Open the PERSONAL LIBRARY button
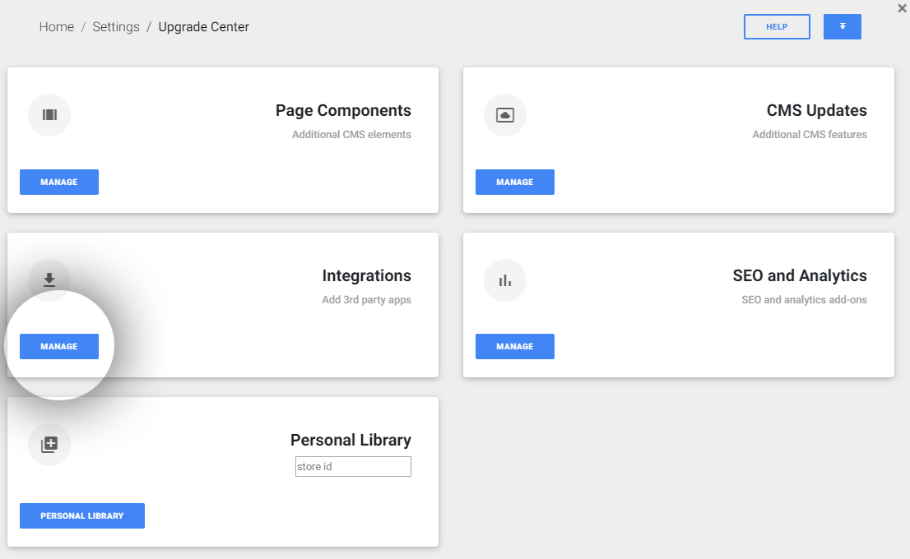This screenshot has height=559, width=910. tap(81, 515)
